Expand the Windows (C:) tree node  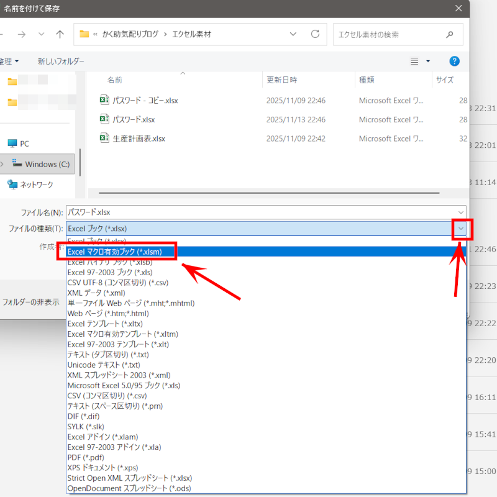coord(2,165)
